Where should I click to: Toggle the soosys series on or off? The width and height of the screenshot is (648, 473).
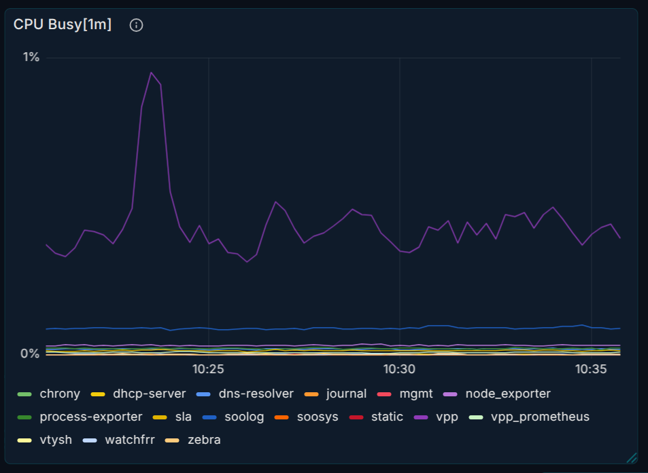(316, 417)
